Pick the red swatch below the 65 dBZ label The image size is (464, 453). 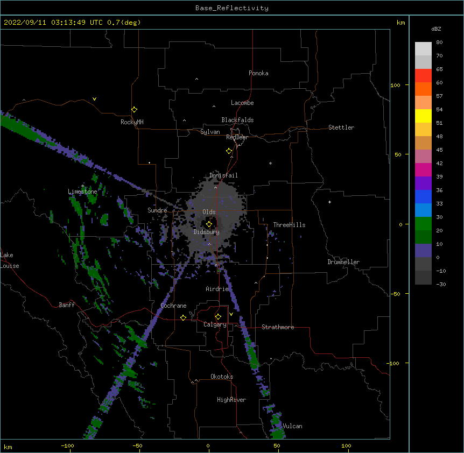point(423,75)
